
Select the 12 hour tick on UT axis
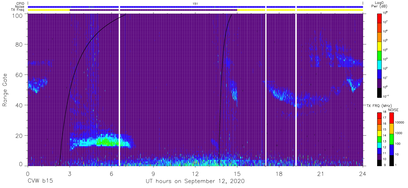pos(195,173)
